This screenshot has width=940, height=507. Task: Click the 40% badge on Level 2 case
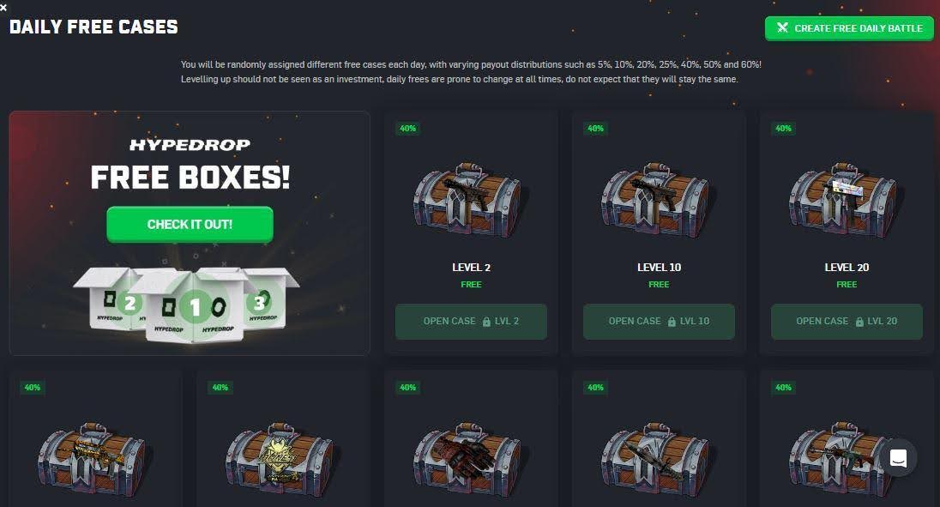pos(407,128)
